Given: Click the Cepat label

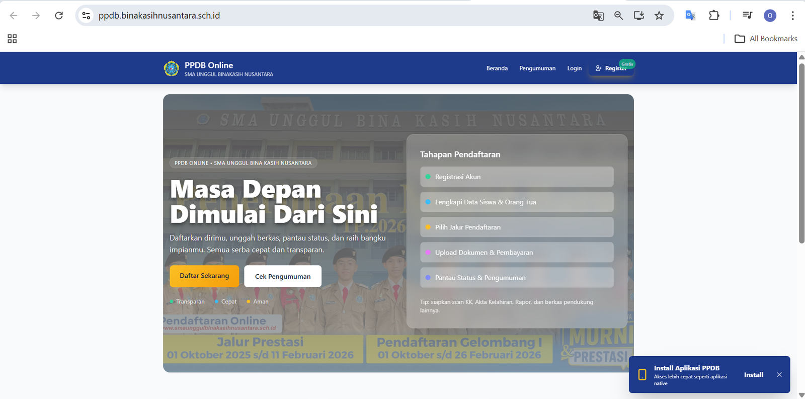Looking at the screenshot, I should (x=228, y=302).
